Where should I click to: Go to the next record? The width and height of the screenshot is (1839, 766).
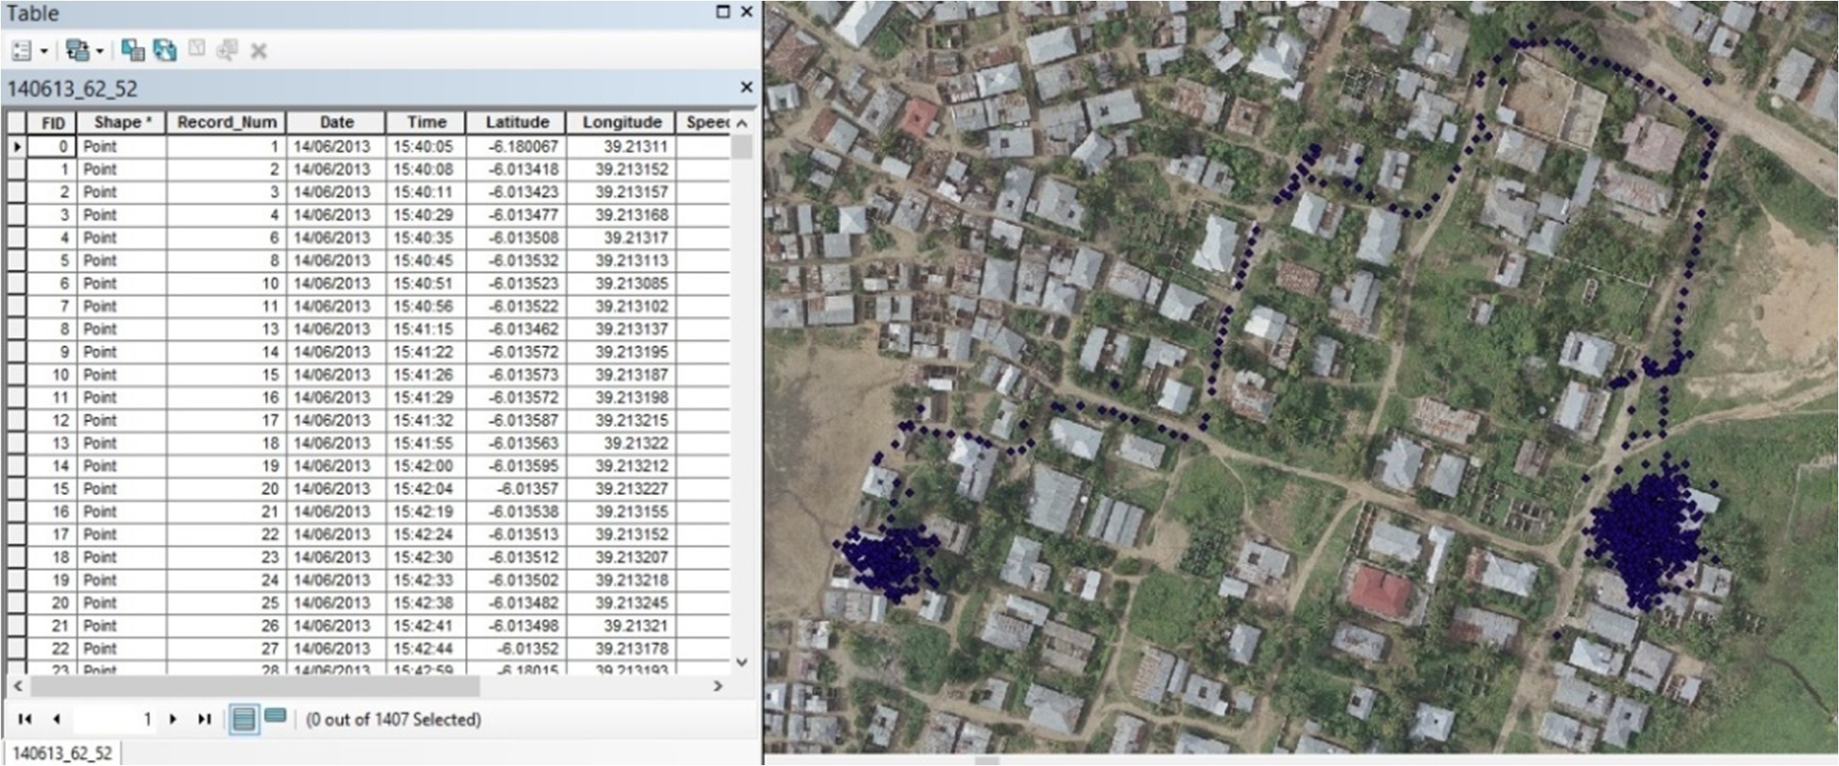click(172, 719)
